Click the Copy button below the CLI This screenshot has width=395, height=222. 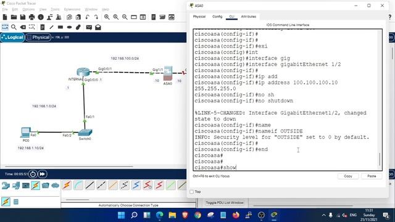[x=348, y=176]
